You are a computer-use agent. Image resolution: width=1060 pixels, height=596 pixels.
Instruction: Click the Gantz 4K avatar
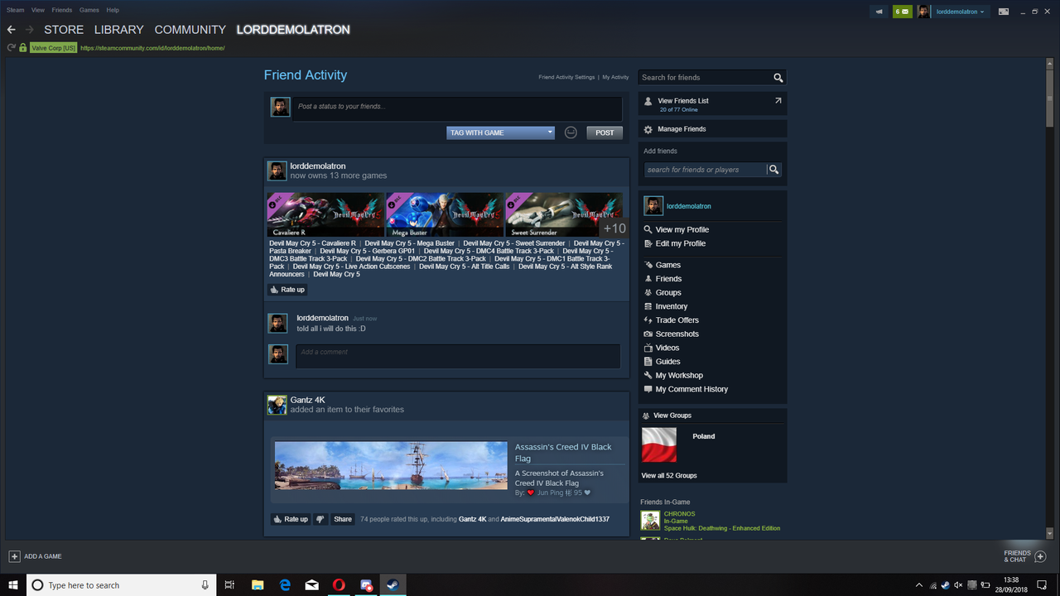277,405
